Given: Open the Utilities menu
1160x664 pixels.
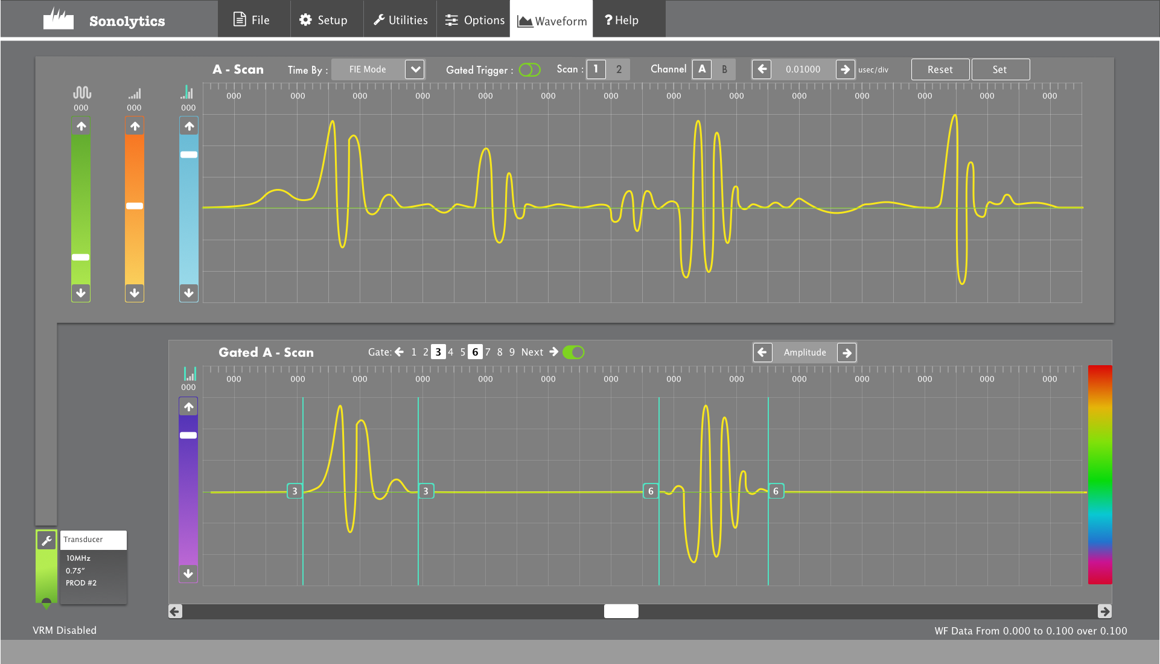Looking at the screenshot, I should (x=401, y=20).
